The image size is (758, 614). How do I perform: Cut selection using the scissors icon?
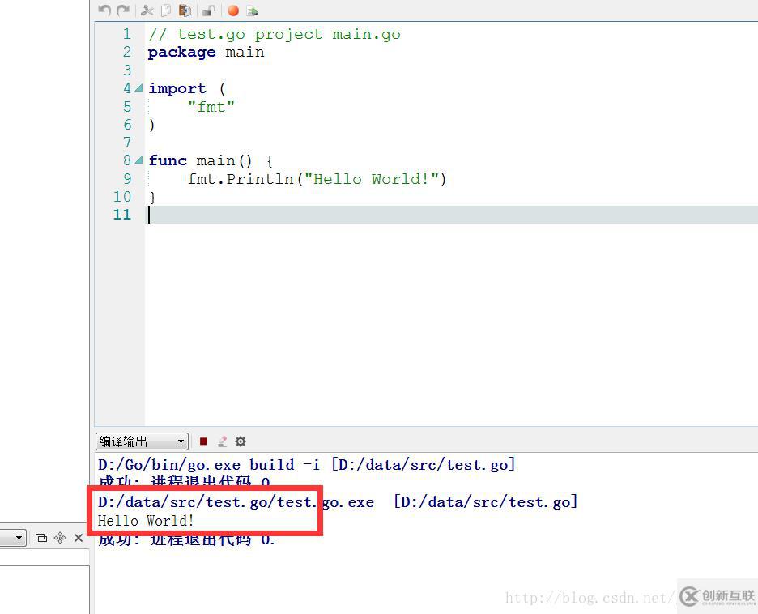coord(147,11)
